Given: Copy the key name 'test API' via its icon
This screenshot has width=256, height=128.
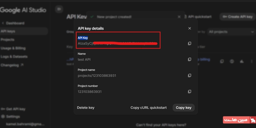Looking at the screenshot, I should pyautogui.click(x=189, y=60).
